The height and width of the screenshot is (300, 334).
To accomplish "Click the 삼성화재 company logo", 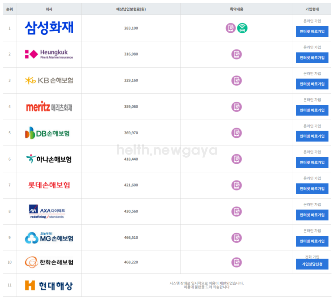I will tap(49, 28).
